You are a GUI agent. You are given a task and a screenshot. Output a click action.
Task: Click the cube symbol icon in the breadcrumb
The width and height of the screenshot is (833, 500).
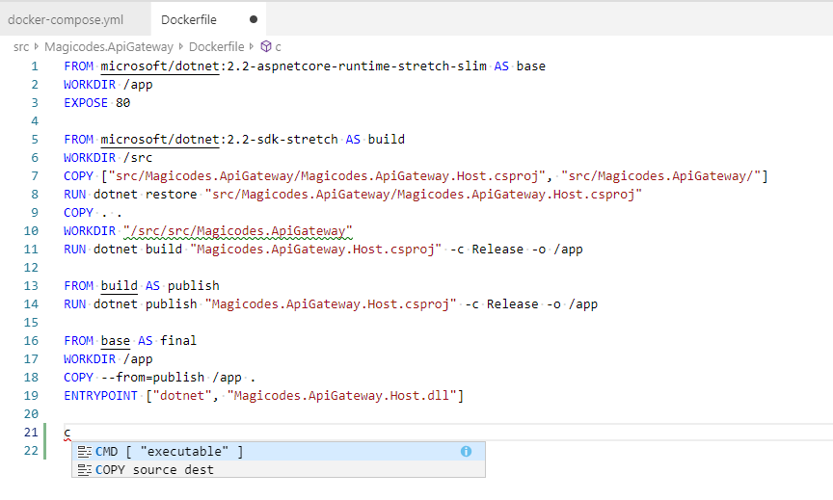[265, 46]
